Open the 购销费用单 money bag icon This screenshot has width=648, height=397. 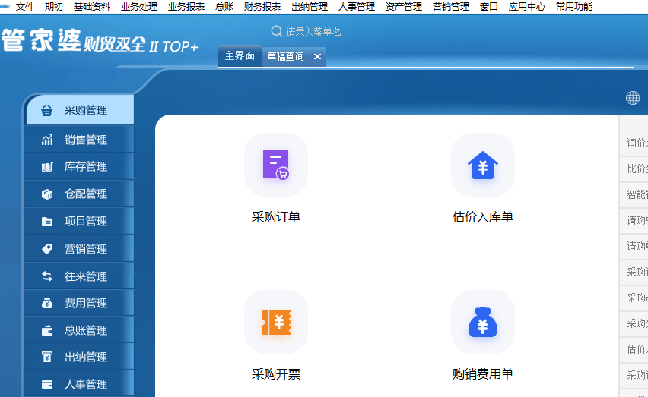pyautogui.click(x=482, y=322)
